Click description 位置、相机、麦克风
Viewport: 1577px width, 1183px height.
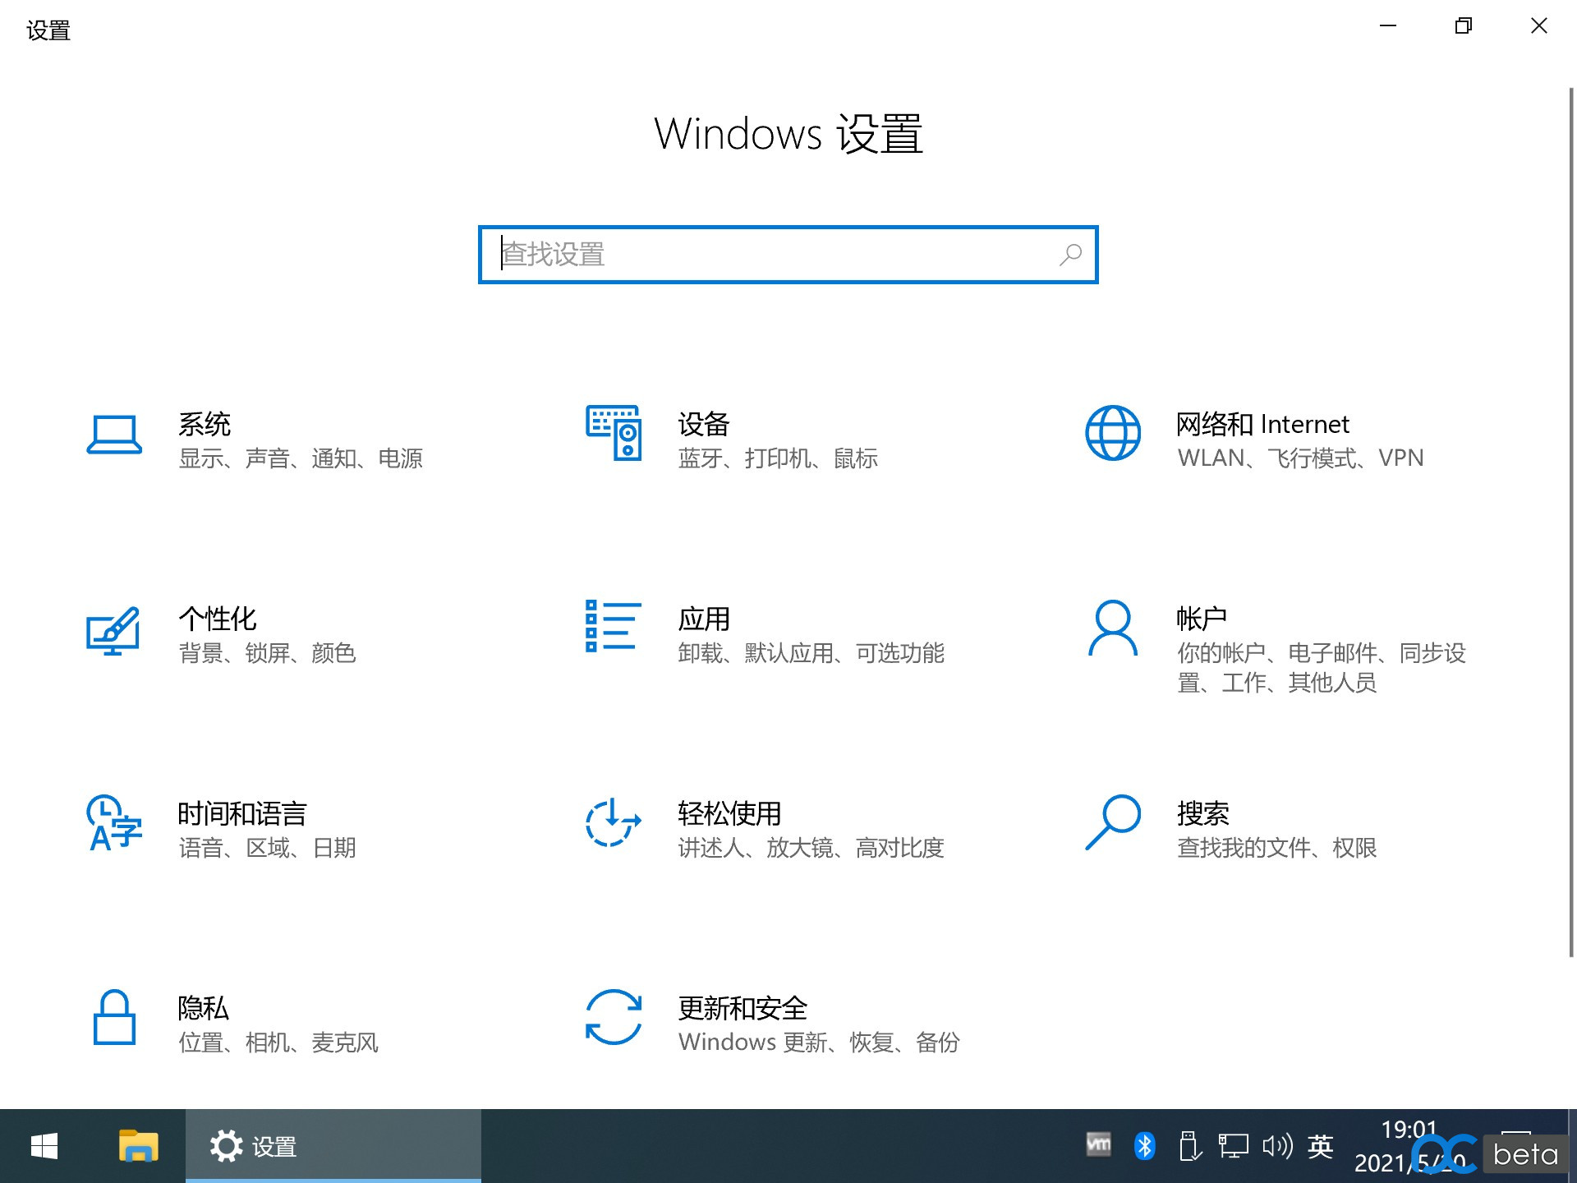click(x=278, y=1043)
